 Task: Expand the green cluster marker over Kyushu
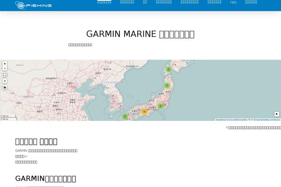pos(125,117)
